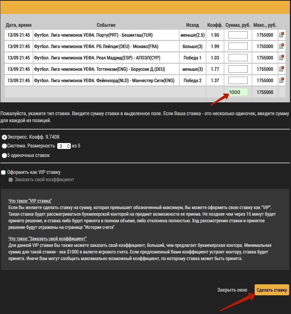This screenshot has width=291, height=314.
Task: Open the Что такое "Заказать свой коэффициент" link
Action: pyautogui.click(x=47, y=239)
